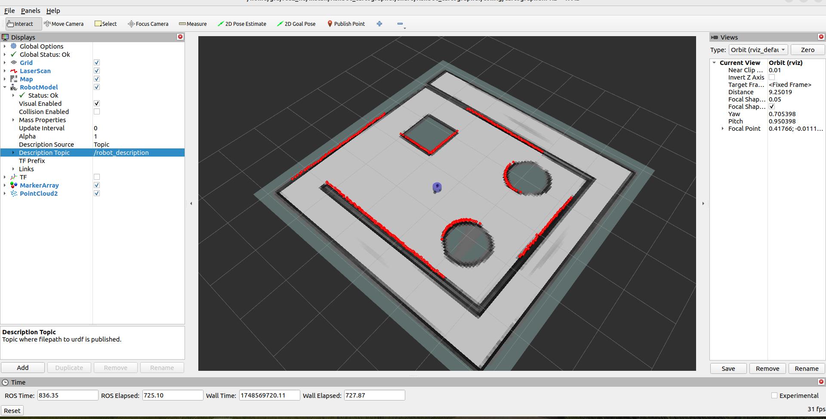Select the Description Topic row
Screen dimensions: 826x419
[x=92, y=152]
